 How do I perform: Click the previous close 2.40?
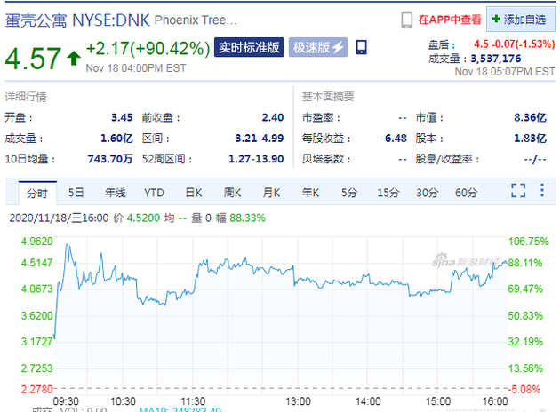pos(273,117)
